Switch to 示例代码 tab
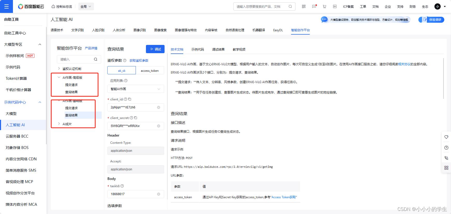The height and width of the screenshot is (214, 451). [x=198, y=50]
